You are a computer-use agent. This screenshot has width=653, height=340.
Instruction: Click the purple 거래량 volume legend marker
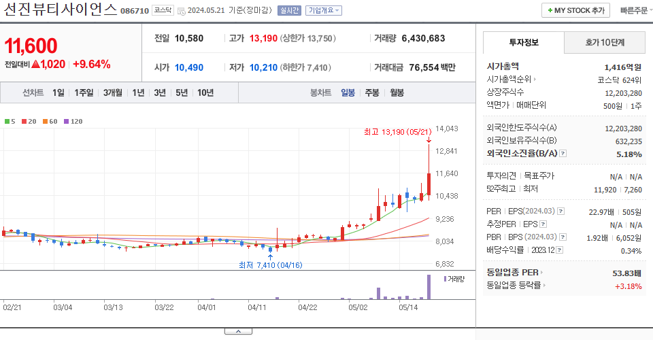445,279
